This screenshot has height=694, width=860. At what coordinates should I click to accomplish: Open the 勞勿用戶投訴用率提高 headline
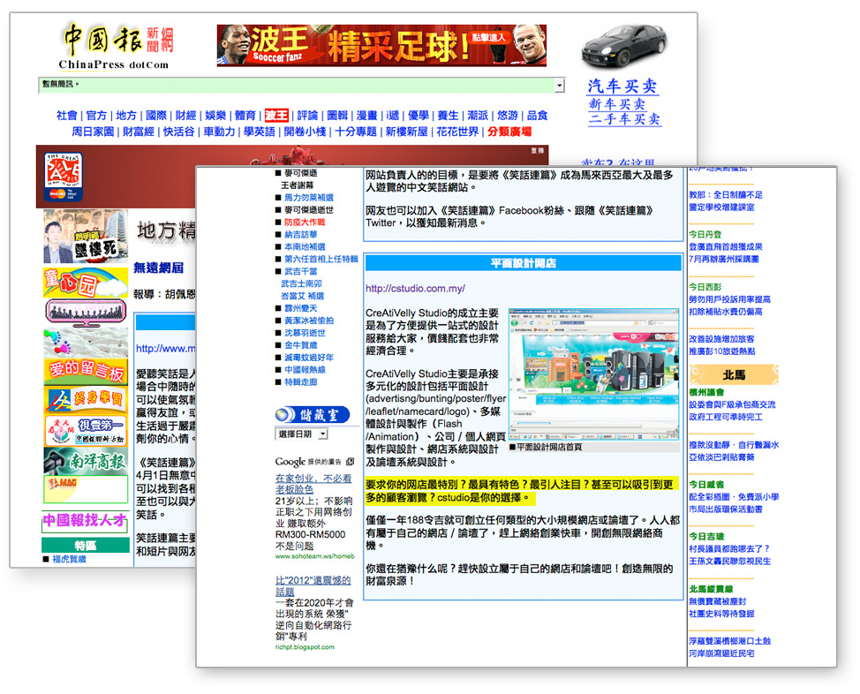click(x=730, y=299)
